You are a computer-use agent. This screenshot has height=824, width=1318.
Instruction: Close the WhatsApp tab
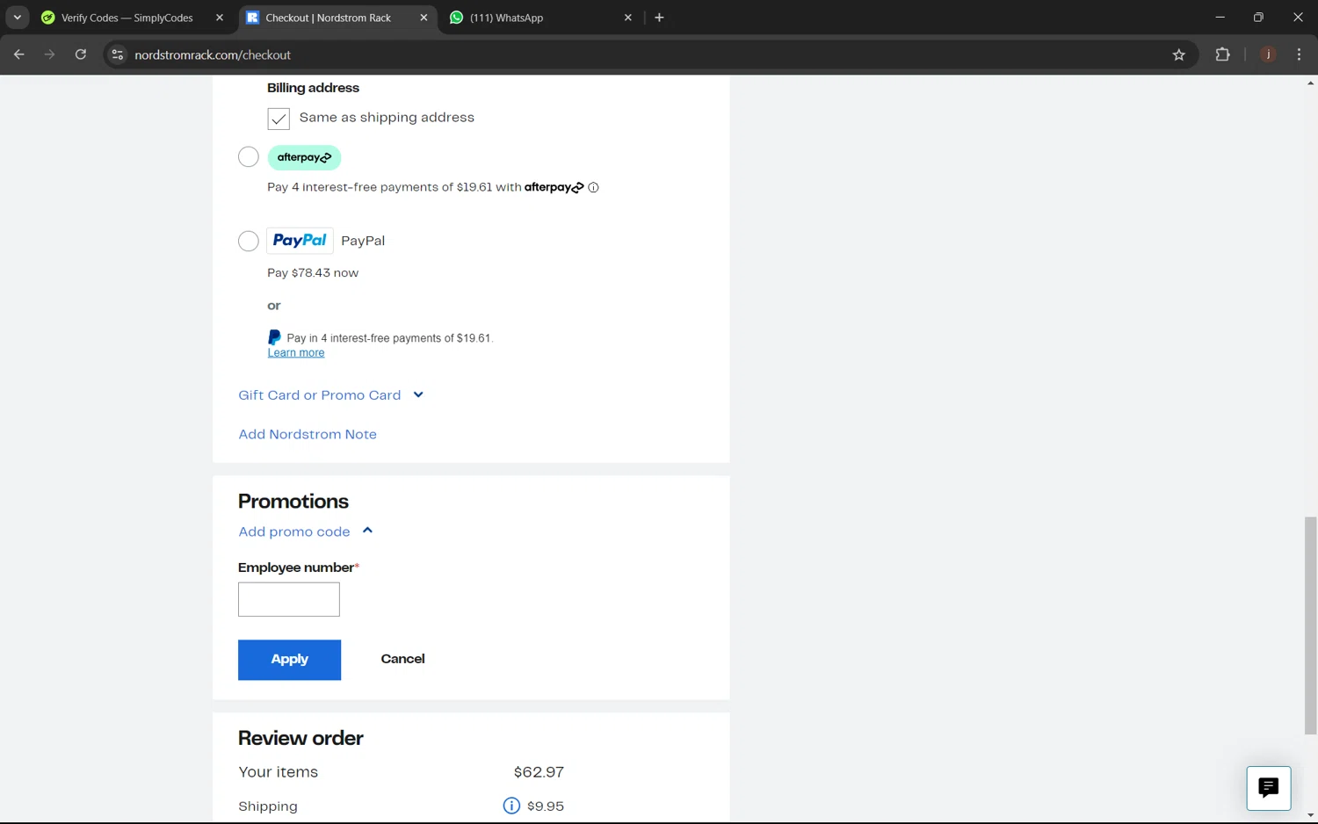(x=628, y=18)
